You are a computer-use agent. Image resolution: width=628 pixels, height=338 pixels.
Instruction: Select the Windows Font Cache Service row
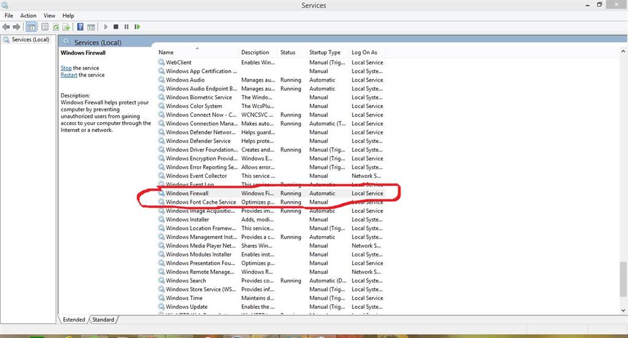tap(270, 202)
